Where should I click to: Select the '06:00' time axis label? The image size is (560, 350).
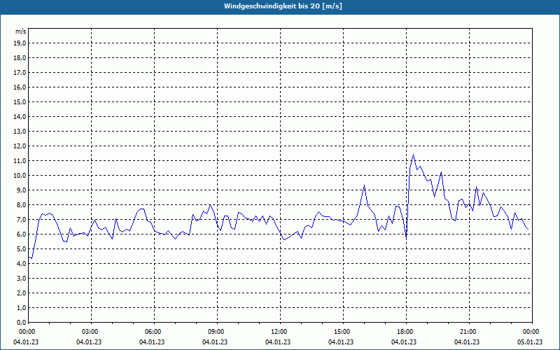coord(153,332)
